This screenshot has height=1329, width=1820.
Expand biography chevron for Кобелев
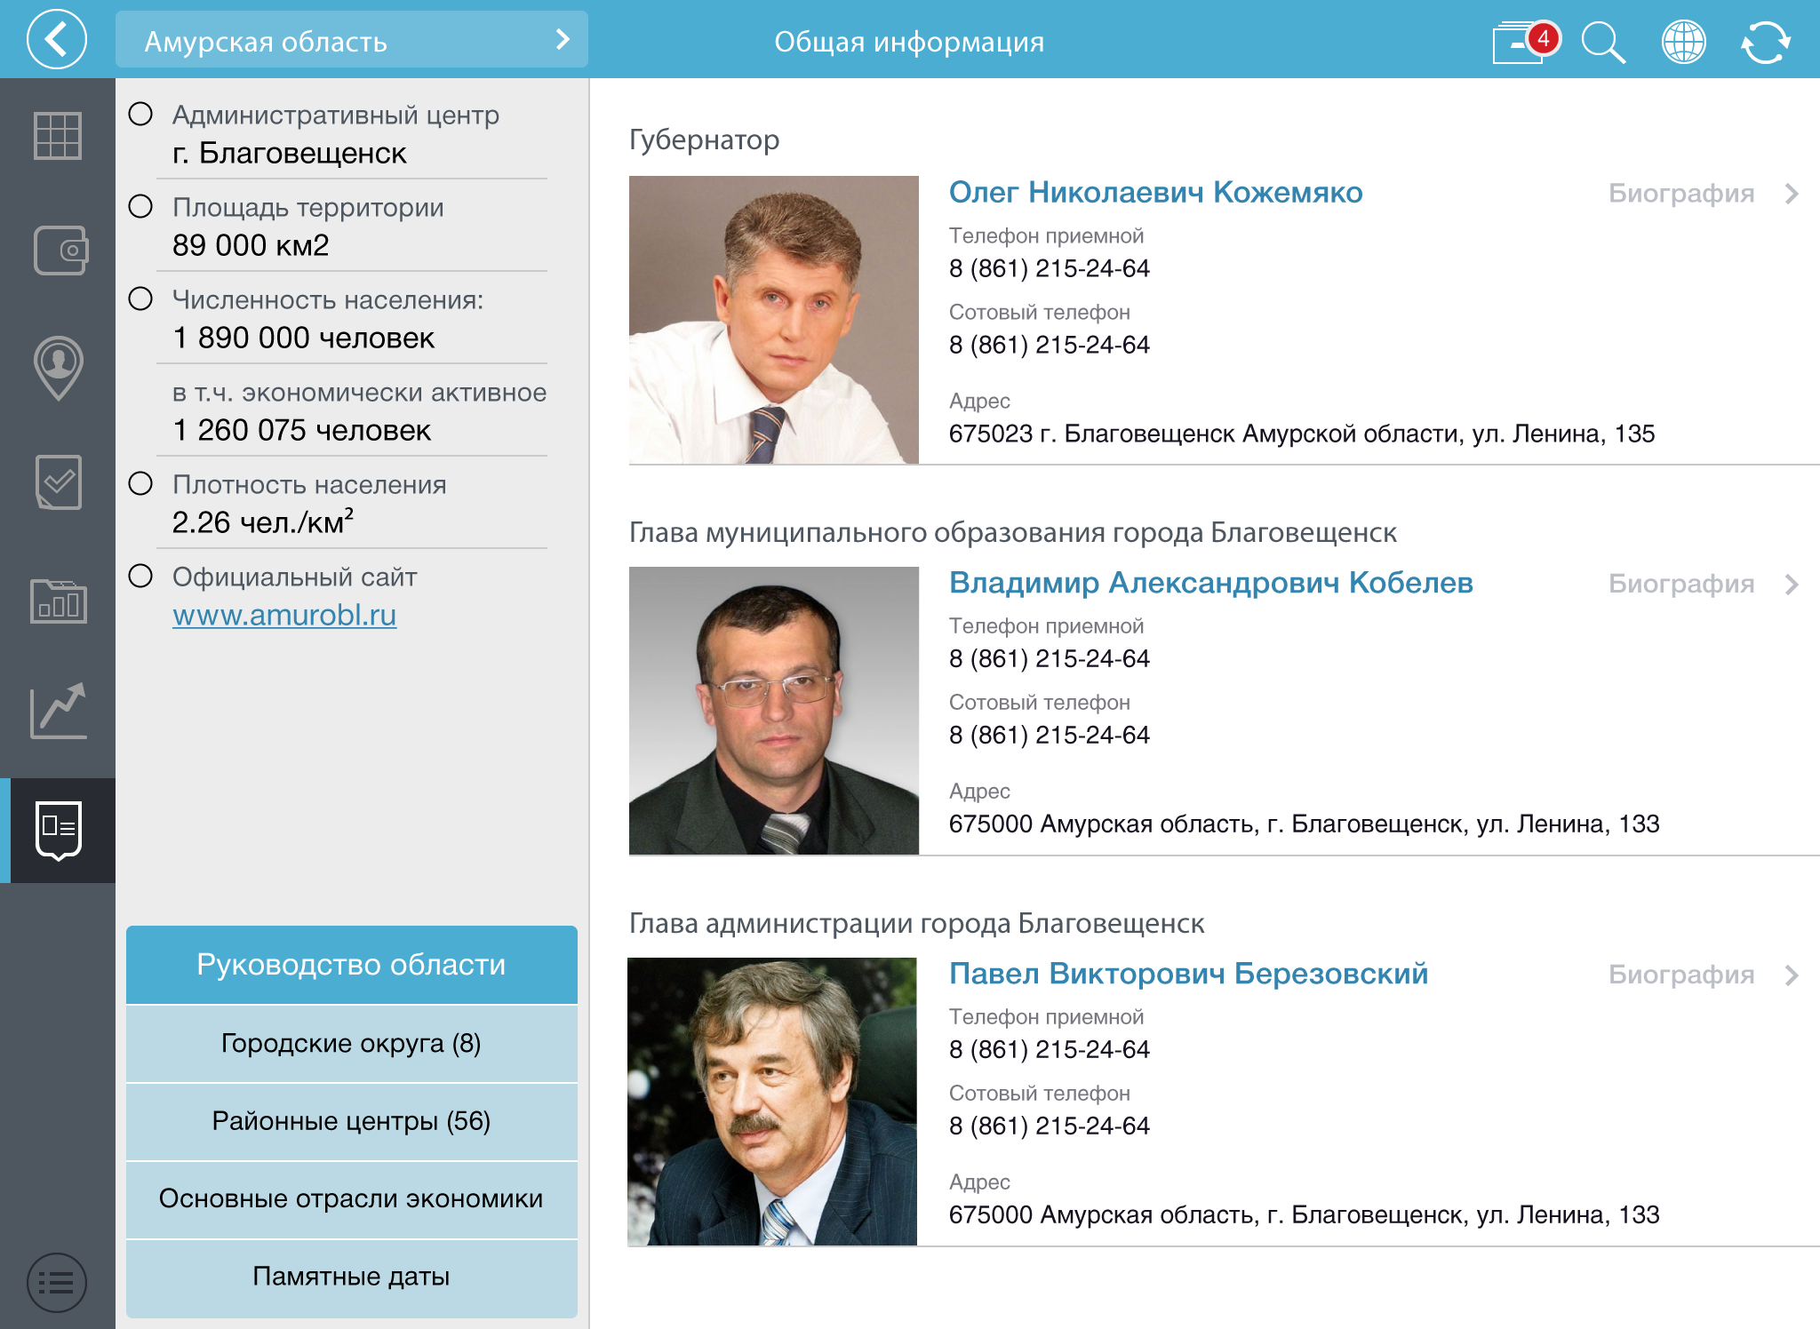click(1792, 585)
